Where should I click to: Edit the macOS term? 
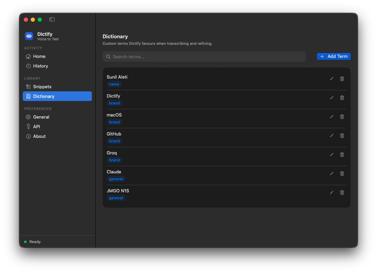pos(331,117)
